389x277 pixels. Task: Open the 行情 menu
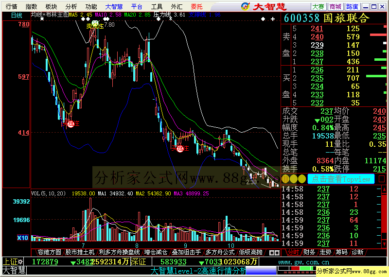click(x=11, y=7)
